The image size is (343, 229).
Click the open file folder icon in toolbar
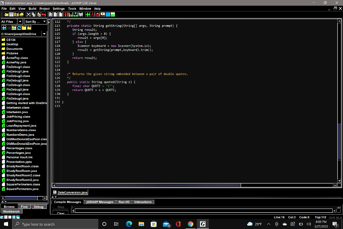click(x=7, y=14)
